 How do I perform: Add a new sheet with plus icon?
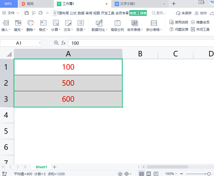click(x=55, y=167)
